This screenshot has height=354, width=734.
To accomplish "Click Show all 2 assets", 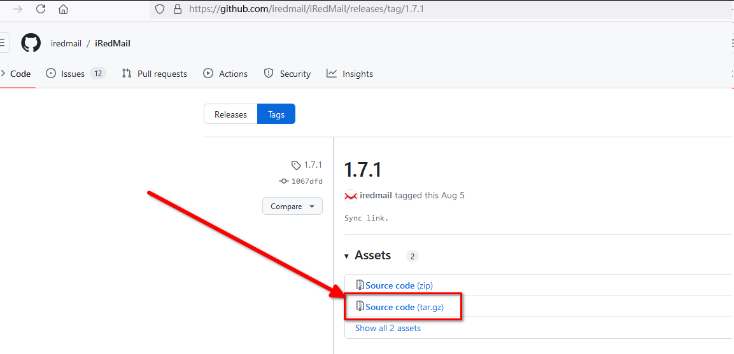I will tap(388, 329).
